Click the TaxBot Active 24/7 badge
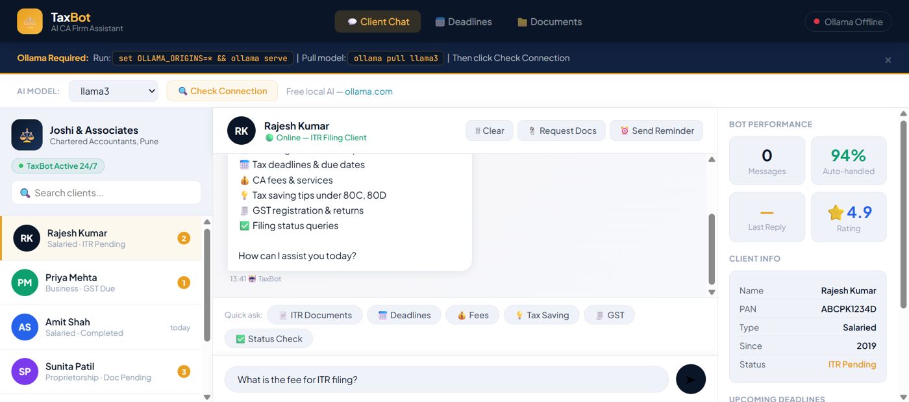This screenshot has width=909, height=402. coord(58,166)
